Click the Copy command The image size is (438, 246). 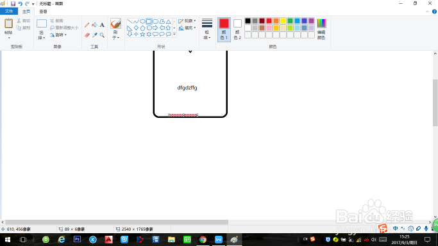(x=24, y=28)
